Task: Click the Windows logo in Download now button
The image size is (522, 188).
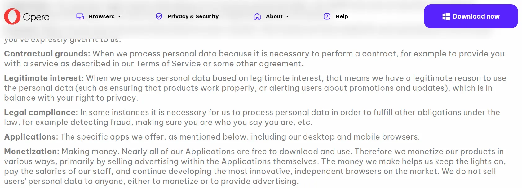Action: [x=446, y=16]
